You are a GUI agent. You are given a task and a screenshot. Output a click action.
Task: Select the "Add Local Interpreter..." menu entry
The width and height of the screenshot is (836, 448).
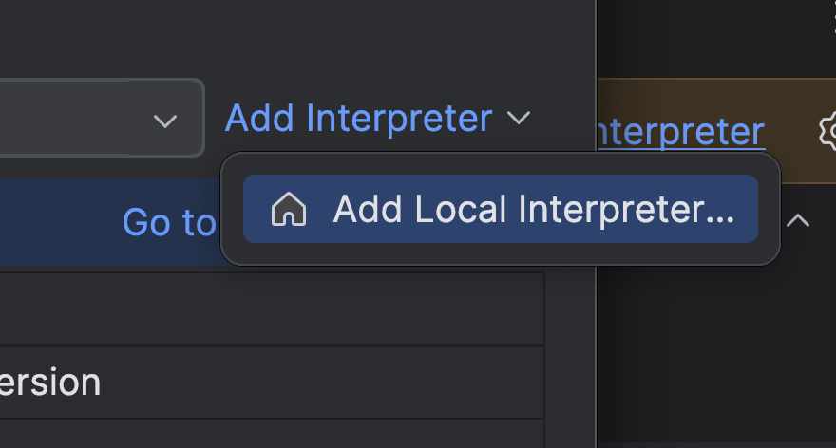[532, 210]
